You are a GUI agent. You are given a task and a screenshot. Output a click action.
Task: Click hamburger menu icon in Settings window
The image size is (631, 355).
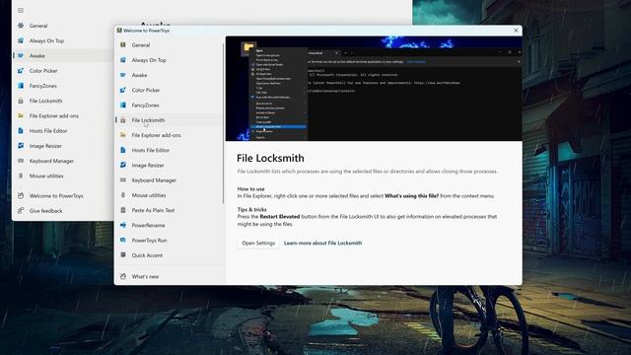pos(21,10)
